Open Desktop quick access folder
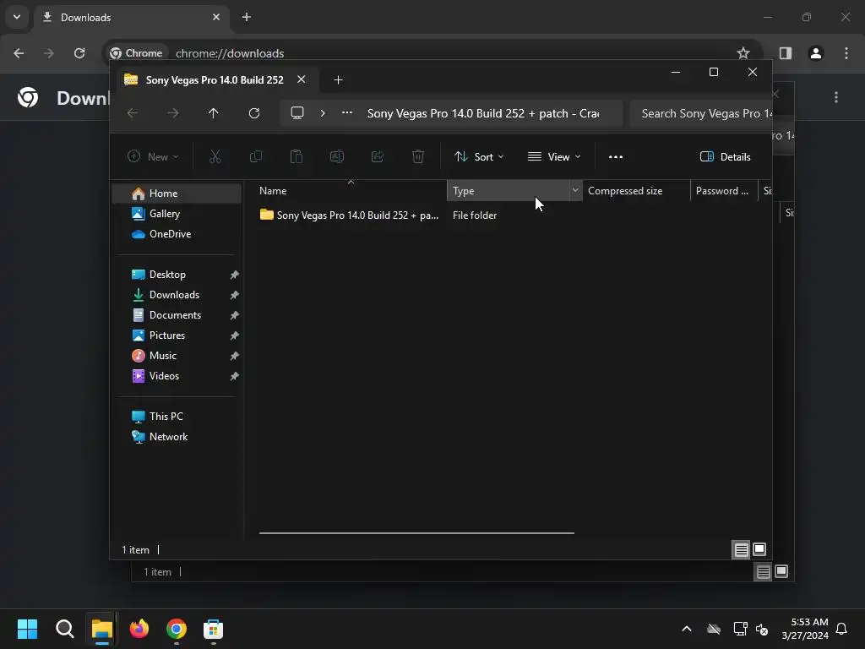Viewport: 865px width, 649px height. [177, 275]
